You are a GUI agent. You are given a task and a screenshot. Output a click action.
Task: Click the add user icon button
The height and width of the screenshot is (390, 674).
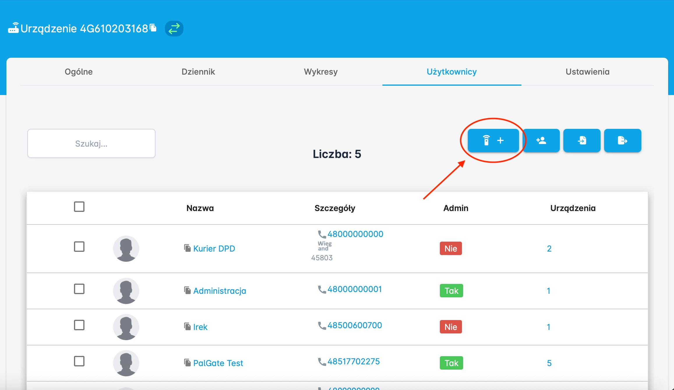coord(541,140)
